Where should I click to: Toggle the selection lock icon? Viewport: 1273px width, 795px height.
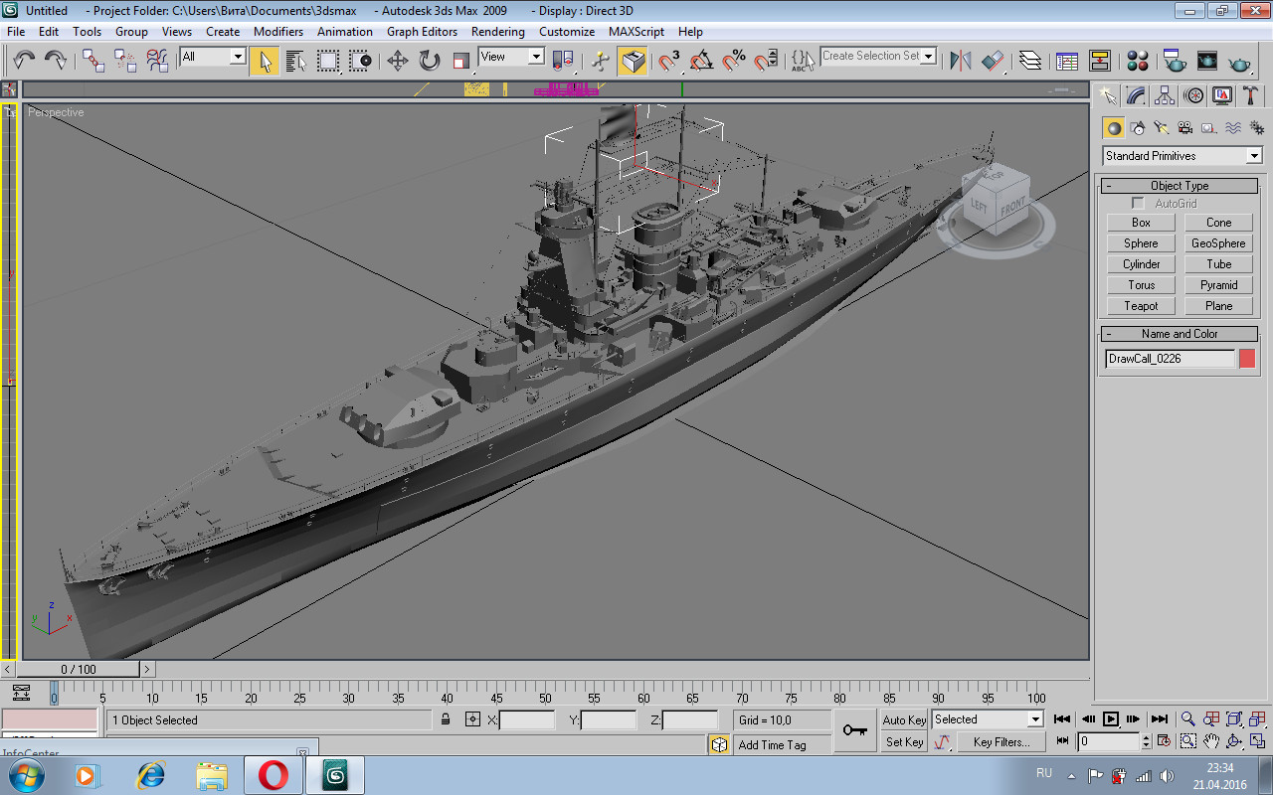(x=446, y=720)
